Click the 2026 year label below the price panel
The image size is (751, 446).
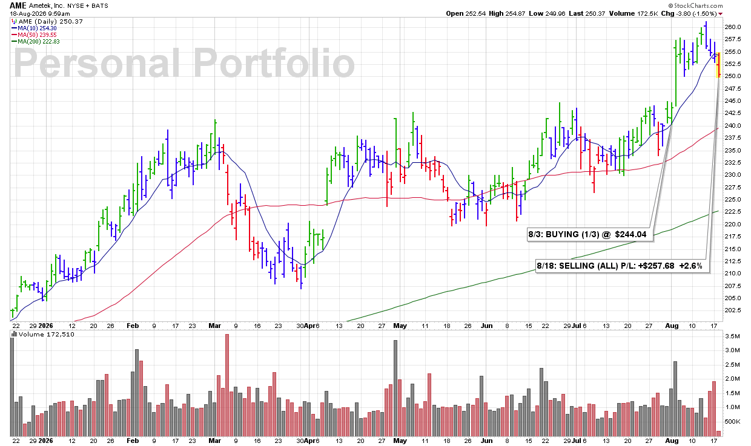pos(46,325)
